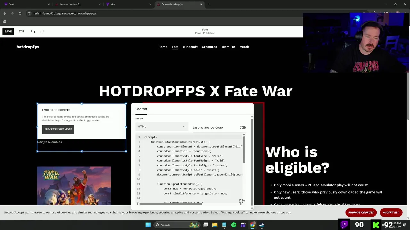Open the Mode HTML dropdown

162,126
